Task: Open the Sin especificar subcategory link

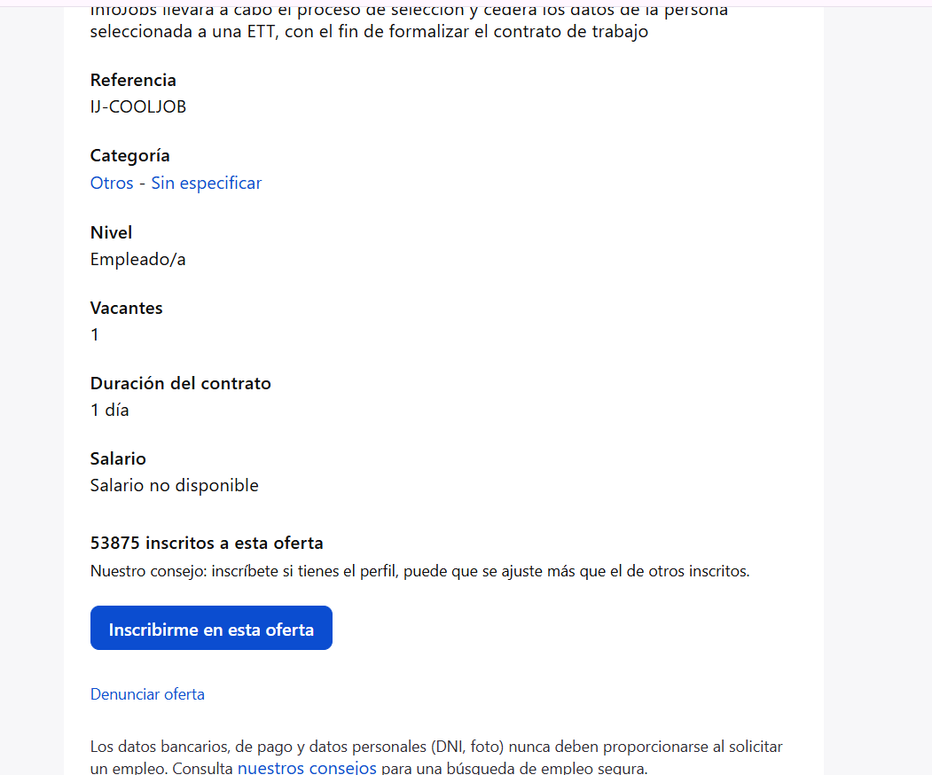Action: pos(207,183)
